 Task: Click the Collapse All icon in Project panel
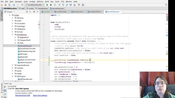pos(30,12)
